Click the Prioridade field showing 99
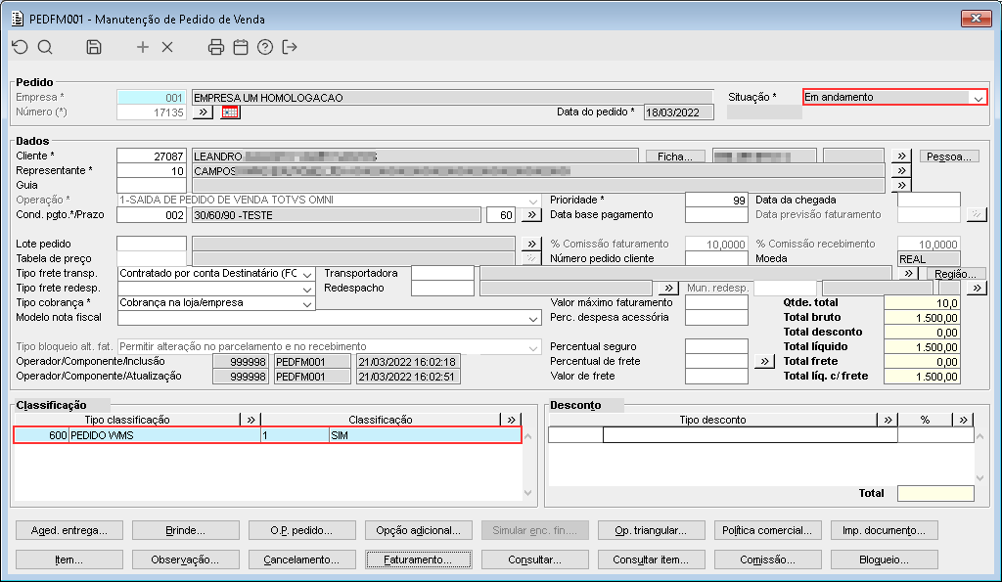Image resolution: width=1002 pixels, height=582 pixels. [716, 200]
